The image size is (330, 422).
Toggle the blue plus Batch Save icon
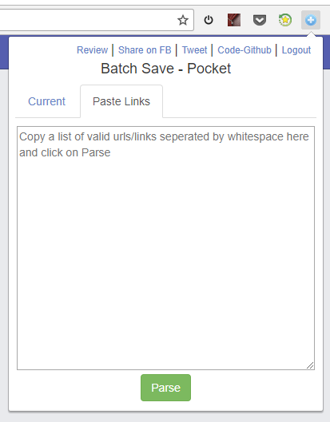[311, 20]
